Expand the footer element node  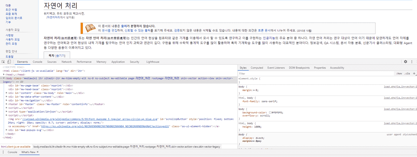click(x=7, y=104)
